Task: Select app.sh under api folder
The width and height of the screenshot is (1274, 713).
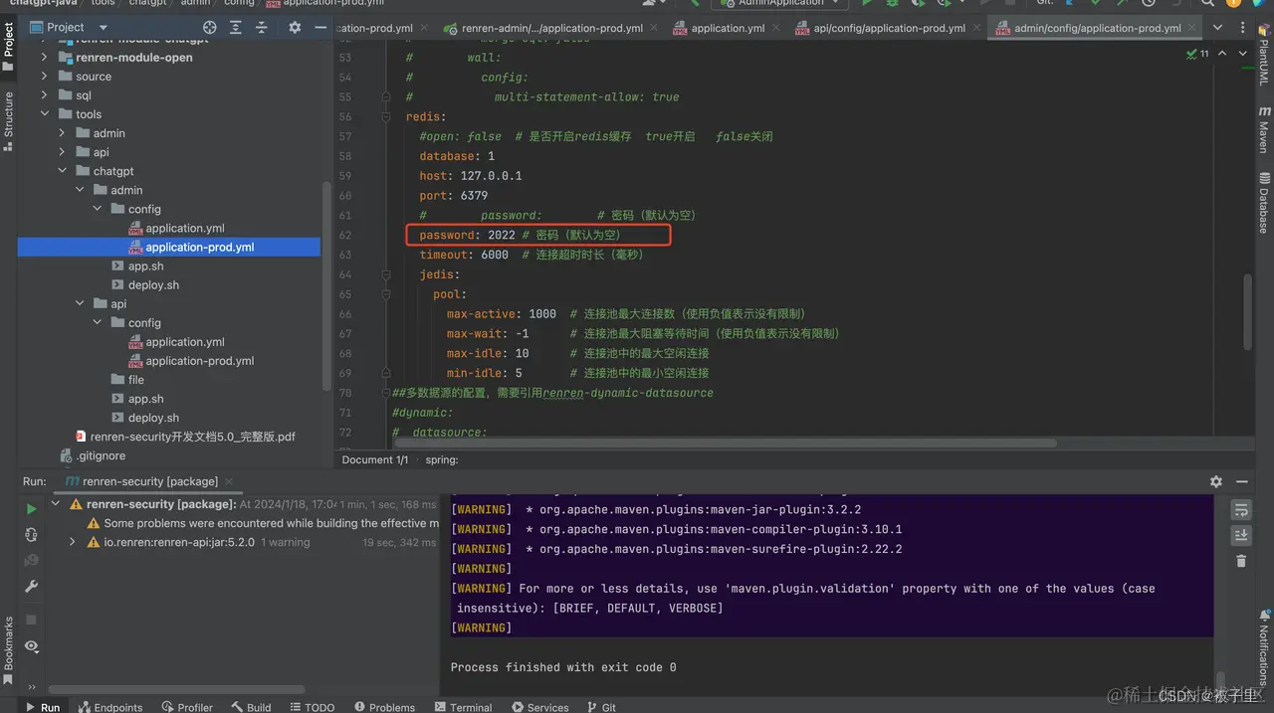Action: (145, 399)
